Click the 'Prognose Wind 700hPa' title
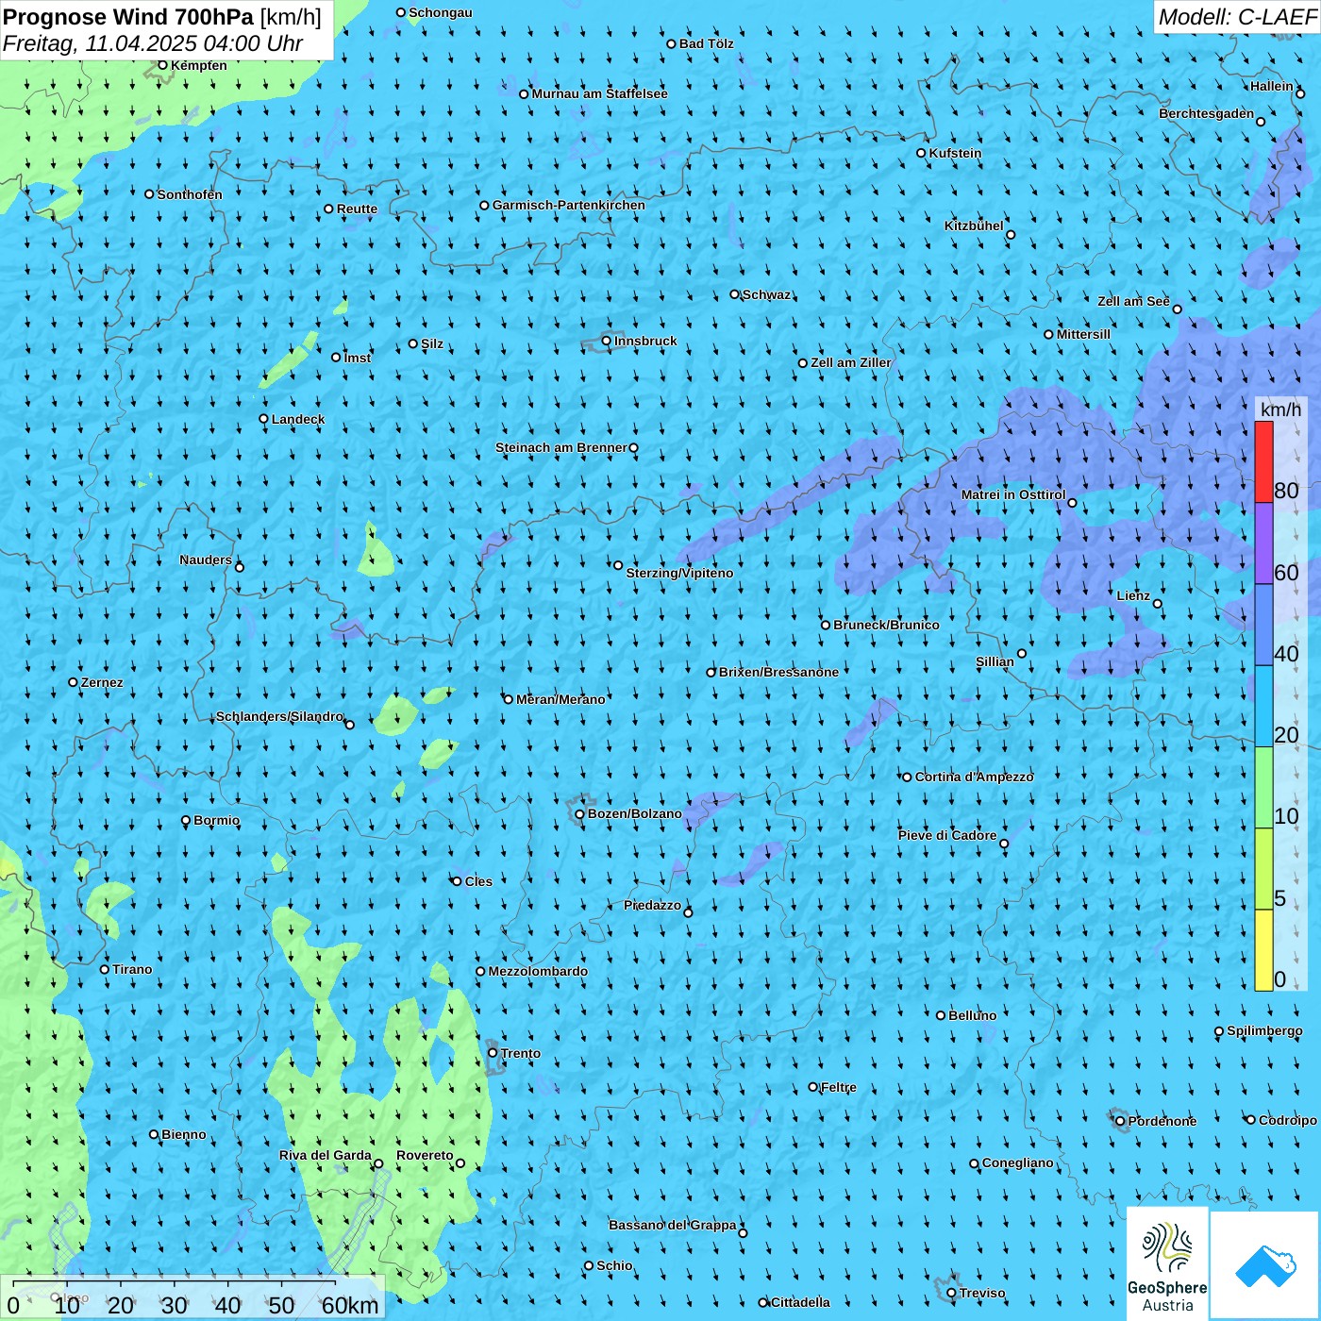 coord(128,17)
